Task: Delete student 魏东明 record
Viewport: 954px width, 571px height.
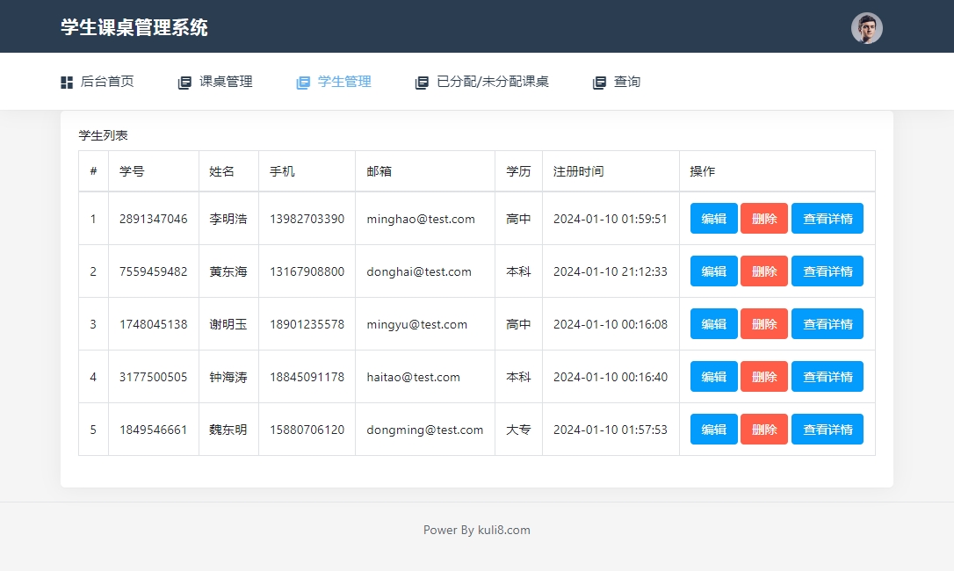Action: [763, 430]
